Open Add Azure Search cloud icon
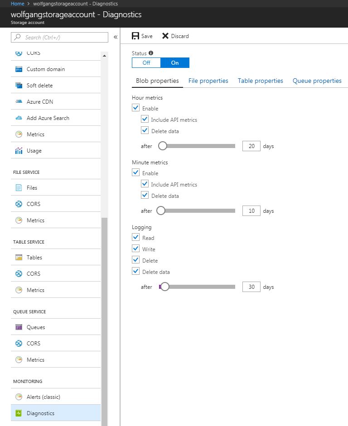This screenshot has height=426, width=348. click(19, 118)
